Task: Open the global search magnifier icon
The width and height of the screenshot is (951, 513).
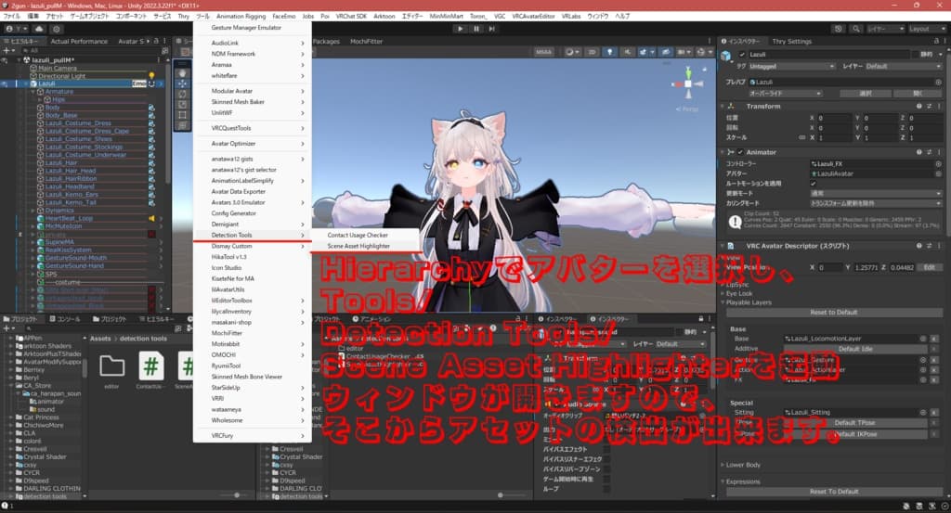Action: (x=855, y=29)
